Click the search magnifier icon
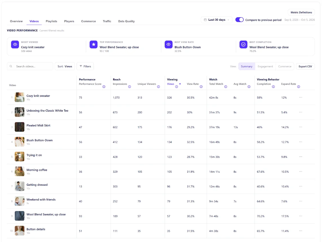Image resolution: width=322 pixels, height=242 pixels. pyautogui.click(x=11, y=66)
